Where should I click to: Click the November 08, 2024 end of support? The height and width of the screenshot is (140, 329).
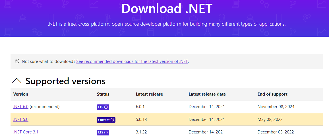(276, 107)
